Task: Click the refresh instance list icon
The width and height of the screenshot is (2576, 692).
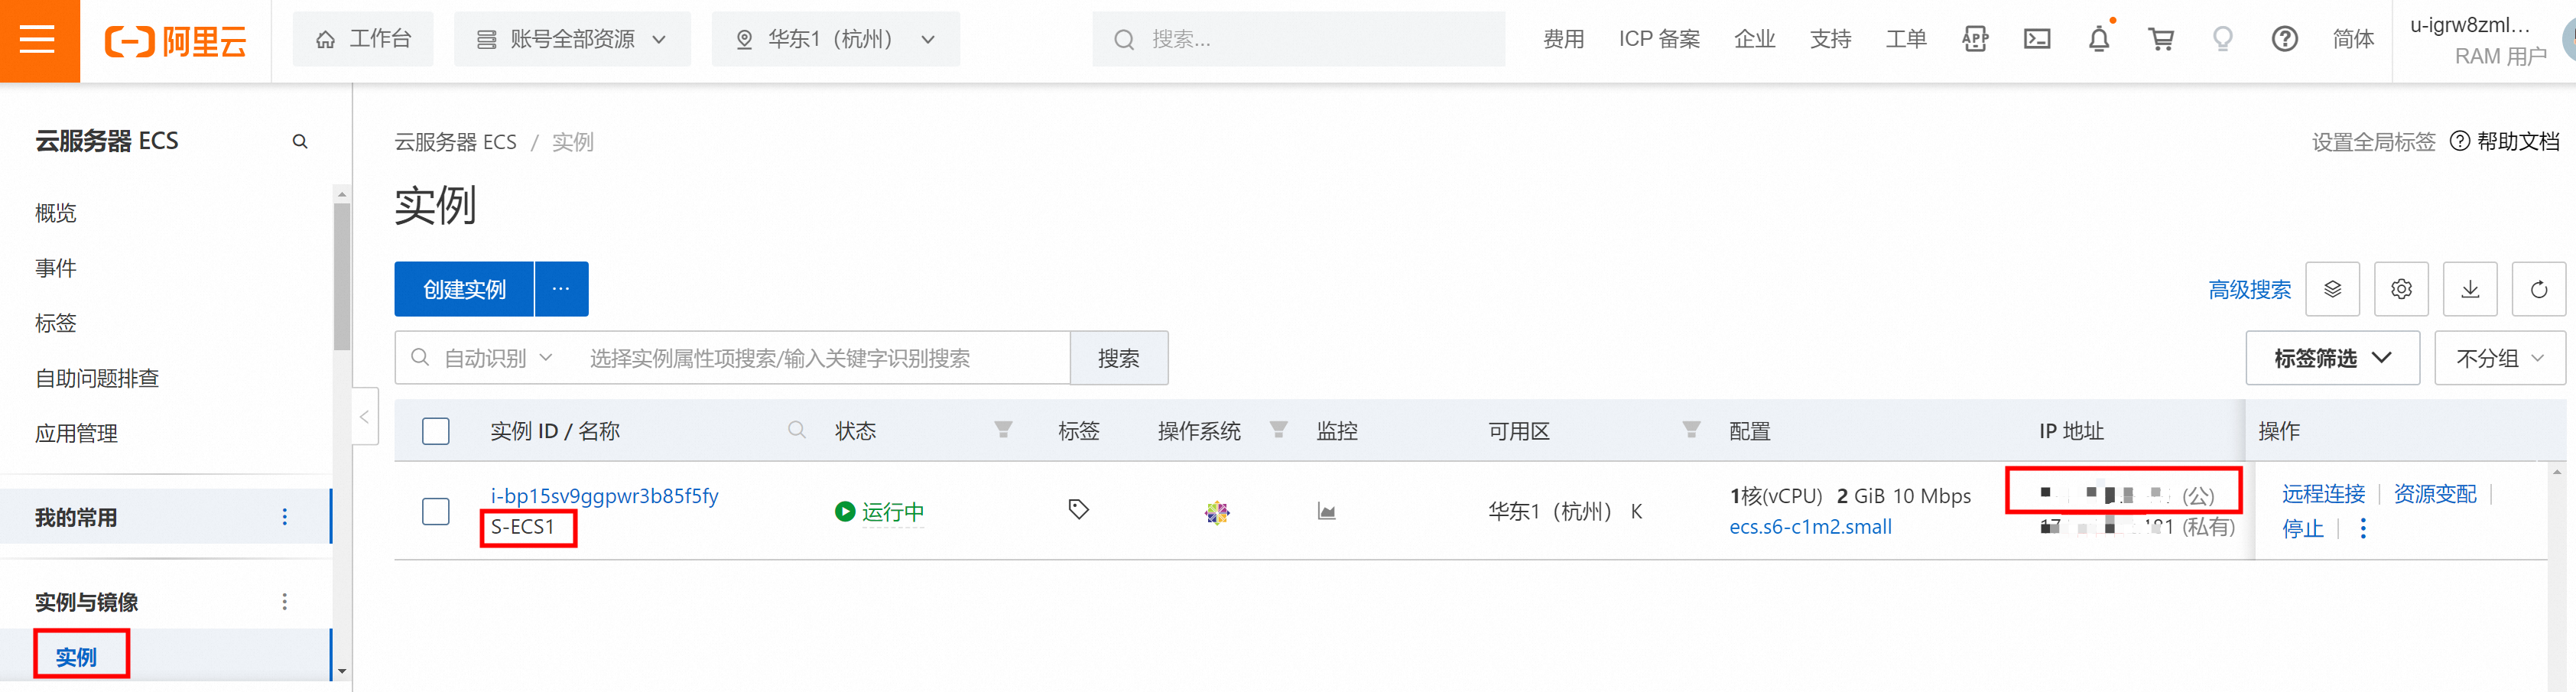Action: pyautogui.click(x=2538, y=289)
